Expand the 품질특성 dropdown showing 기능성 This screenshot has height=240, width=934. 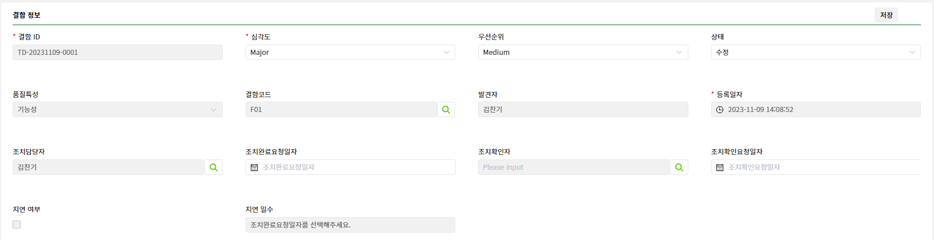118,110
